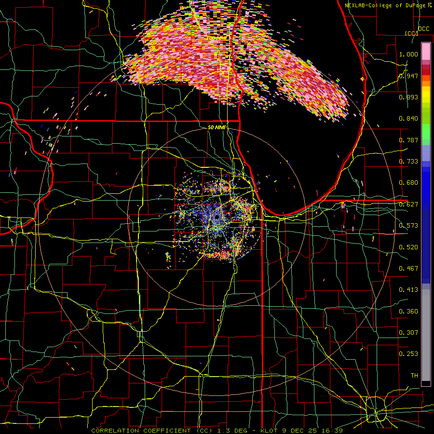
Task: Click the 0.413 scale value
Action: coord(408,290)
